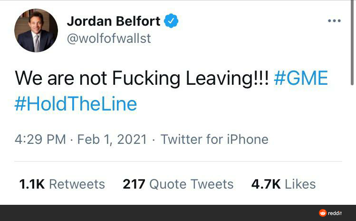Screen dimensions: 356x221
Task: Click the divider line above the stats
Action: click(x=178, y=161)
